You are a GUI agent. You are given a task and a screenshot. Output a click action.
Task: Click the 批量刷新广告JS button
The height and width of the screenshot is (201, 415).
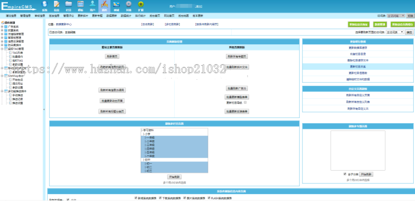pyautogui.click(x=237, y=89)
